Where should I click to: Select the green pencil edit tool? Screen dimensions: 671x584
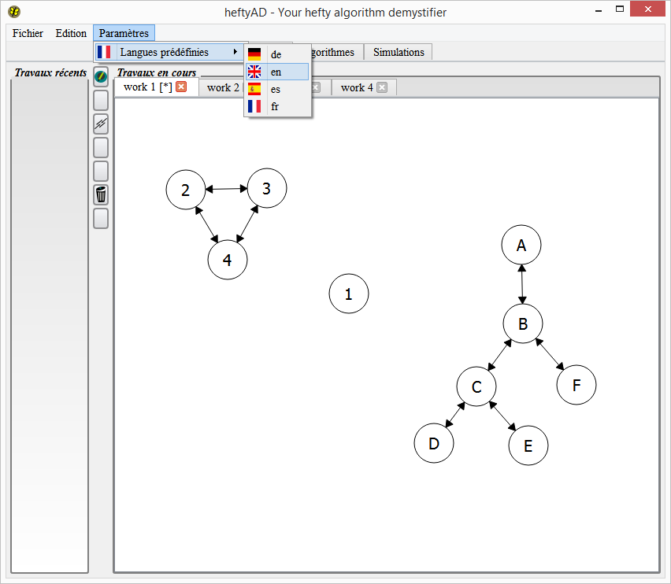point(101,77)
